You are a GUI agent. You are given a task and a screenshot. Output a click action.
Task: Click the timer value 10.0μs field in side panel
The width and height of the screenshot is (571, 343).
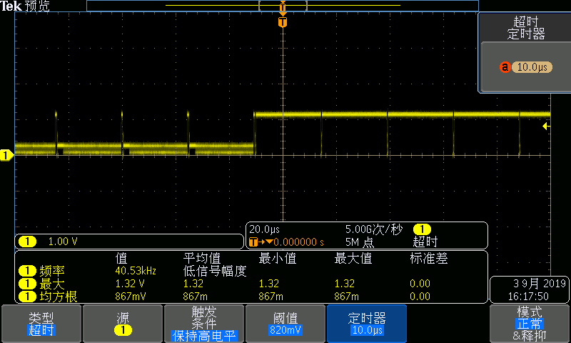[x=532, y=67]
